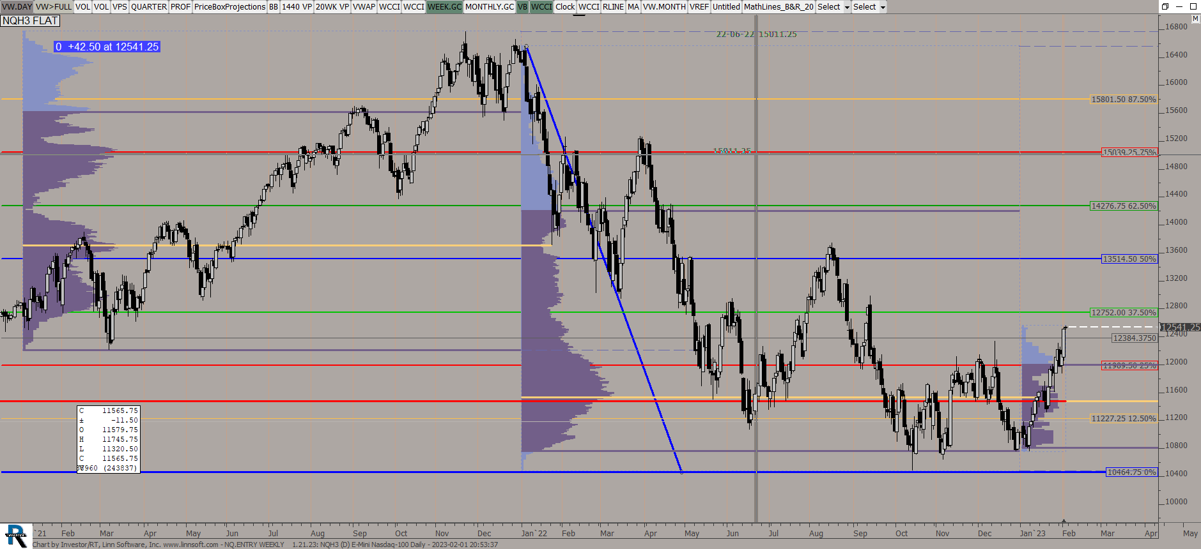Click the Investor/RT logo in bottom-left corner
The height and width of the screenshot is (549, 1201).
15,536
